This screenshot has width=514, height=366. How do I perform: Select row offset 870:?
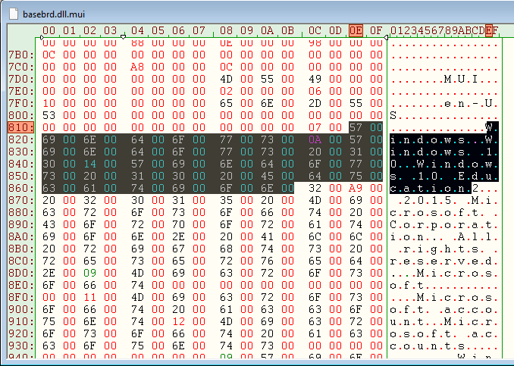pos(21,200)
